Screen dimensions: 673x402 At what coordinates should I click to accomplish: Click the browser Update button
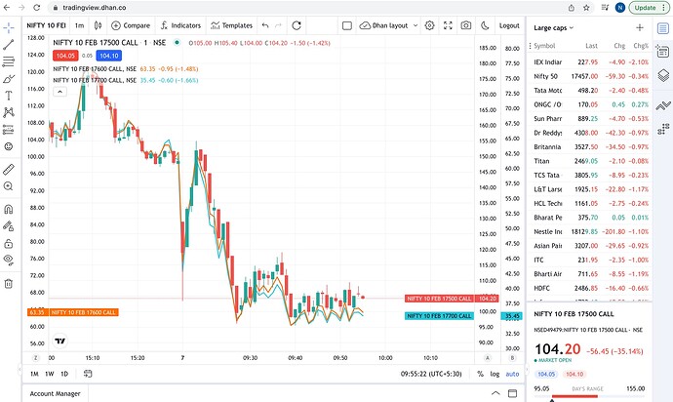click(x=648, y=8)
